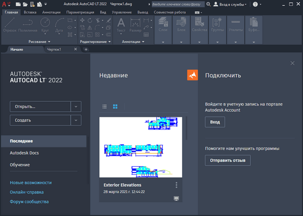
Task: Choose the Полилиния polyline tool
Action: [x=27, y=25]
